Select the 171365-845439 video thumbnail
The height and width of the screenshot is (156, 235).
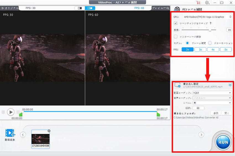tap(40, 139)
